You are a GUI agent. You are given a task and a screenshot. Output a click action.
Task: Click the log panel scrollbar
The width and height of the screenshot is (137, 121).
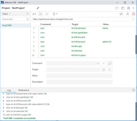coord(136,111)
